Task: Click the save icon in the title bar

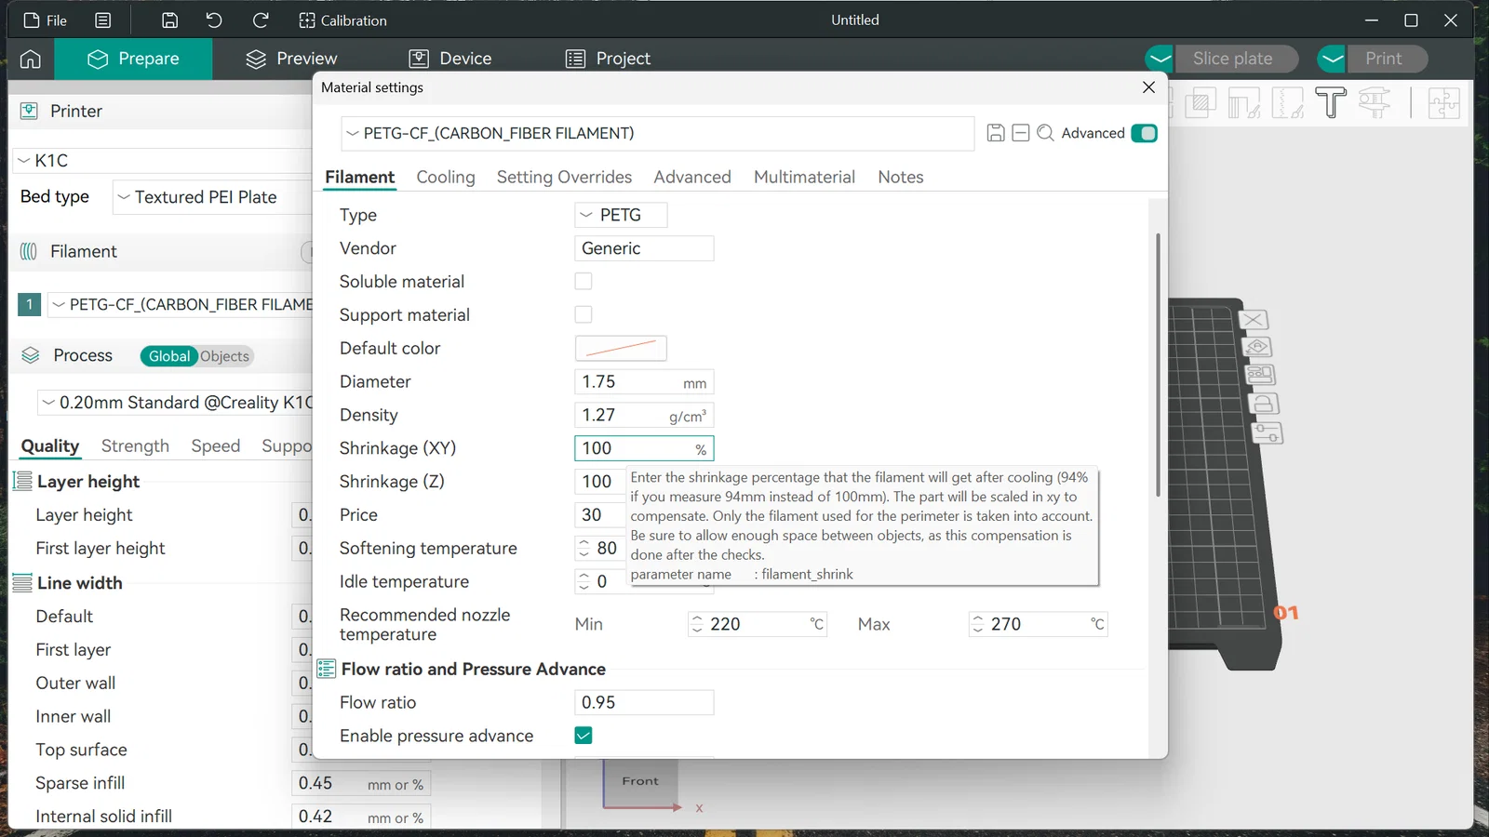Action: point(169,20)
